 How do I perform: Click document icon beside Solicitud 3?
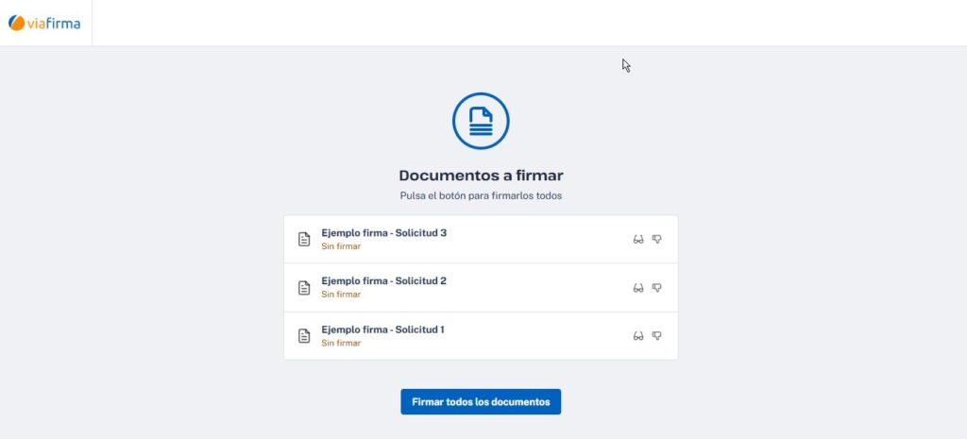(304, 239)
